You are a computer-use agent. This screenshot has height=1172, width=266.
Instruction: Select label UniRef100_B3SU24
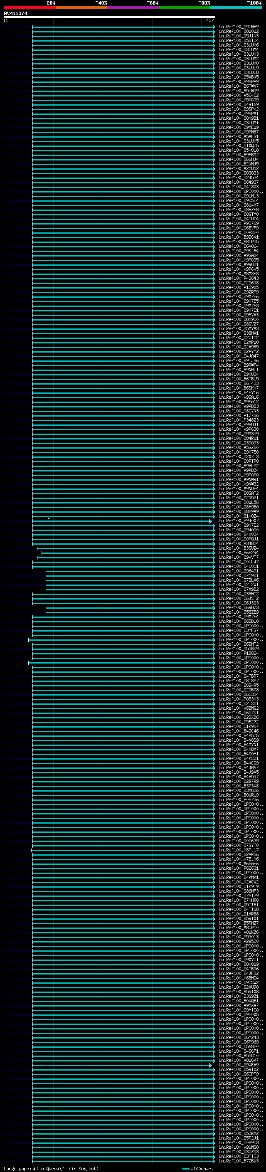click(x=239, y=548)
